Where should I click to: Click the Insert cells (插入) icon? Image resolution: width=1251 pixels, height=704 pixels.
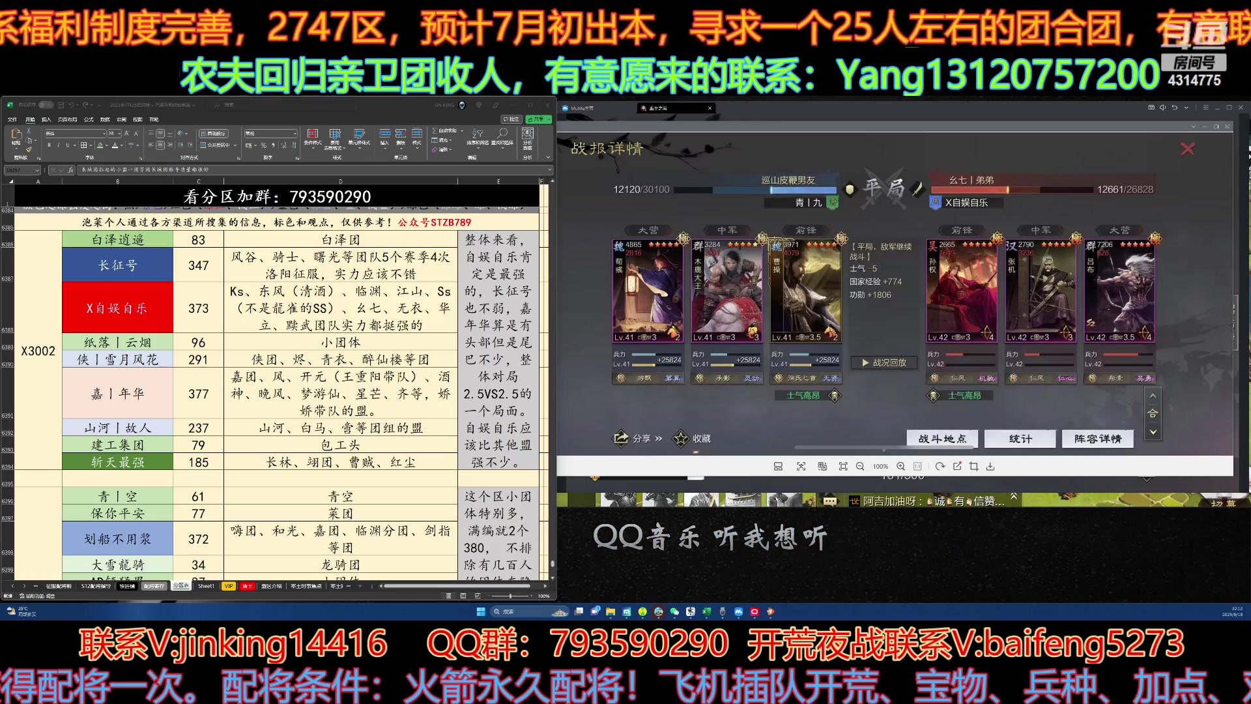coord(385,133)
